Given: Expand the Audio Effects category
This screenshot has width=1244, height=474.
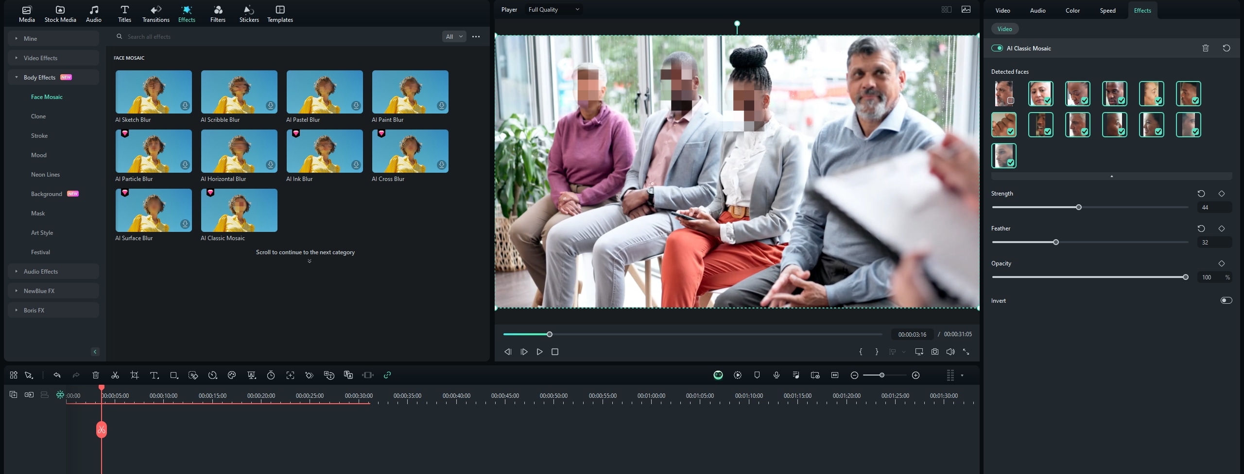Looking at the screenshot, I should pyautogui.click(x=53, y=271).
